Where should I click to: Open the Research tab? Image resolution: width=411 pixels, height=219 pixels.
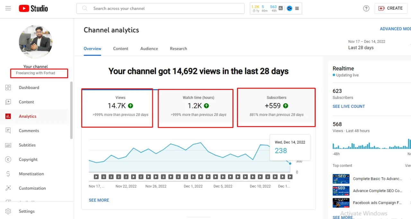pyautogui.click(x=178, y=49)
